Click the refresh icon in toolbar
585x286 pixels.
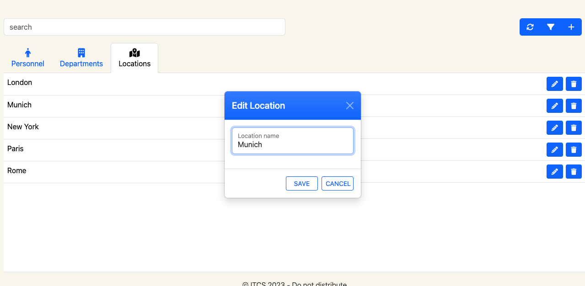[x=530, y=27]
